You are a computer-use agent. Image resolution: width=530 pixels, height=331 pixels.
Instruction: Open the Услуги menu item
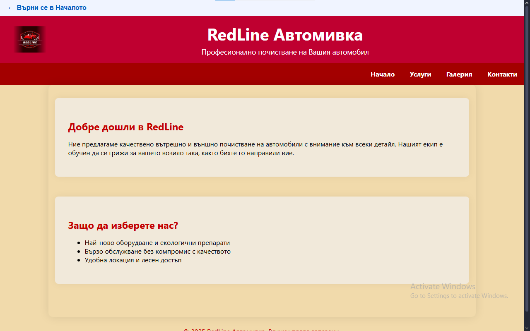(x=420, y=74)
